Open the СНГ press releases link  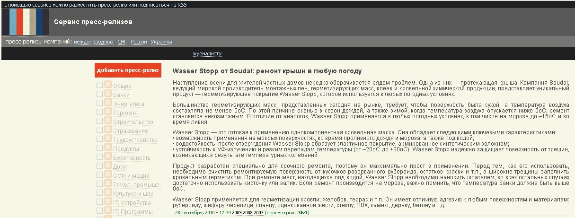[123, 42]
